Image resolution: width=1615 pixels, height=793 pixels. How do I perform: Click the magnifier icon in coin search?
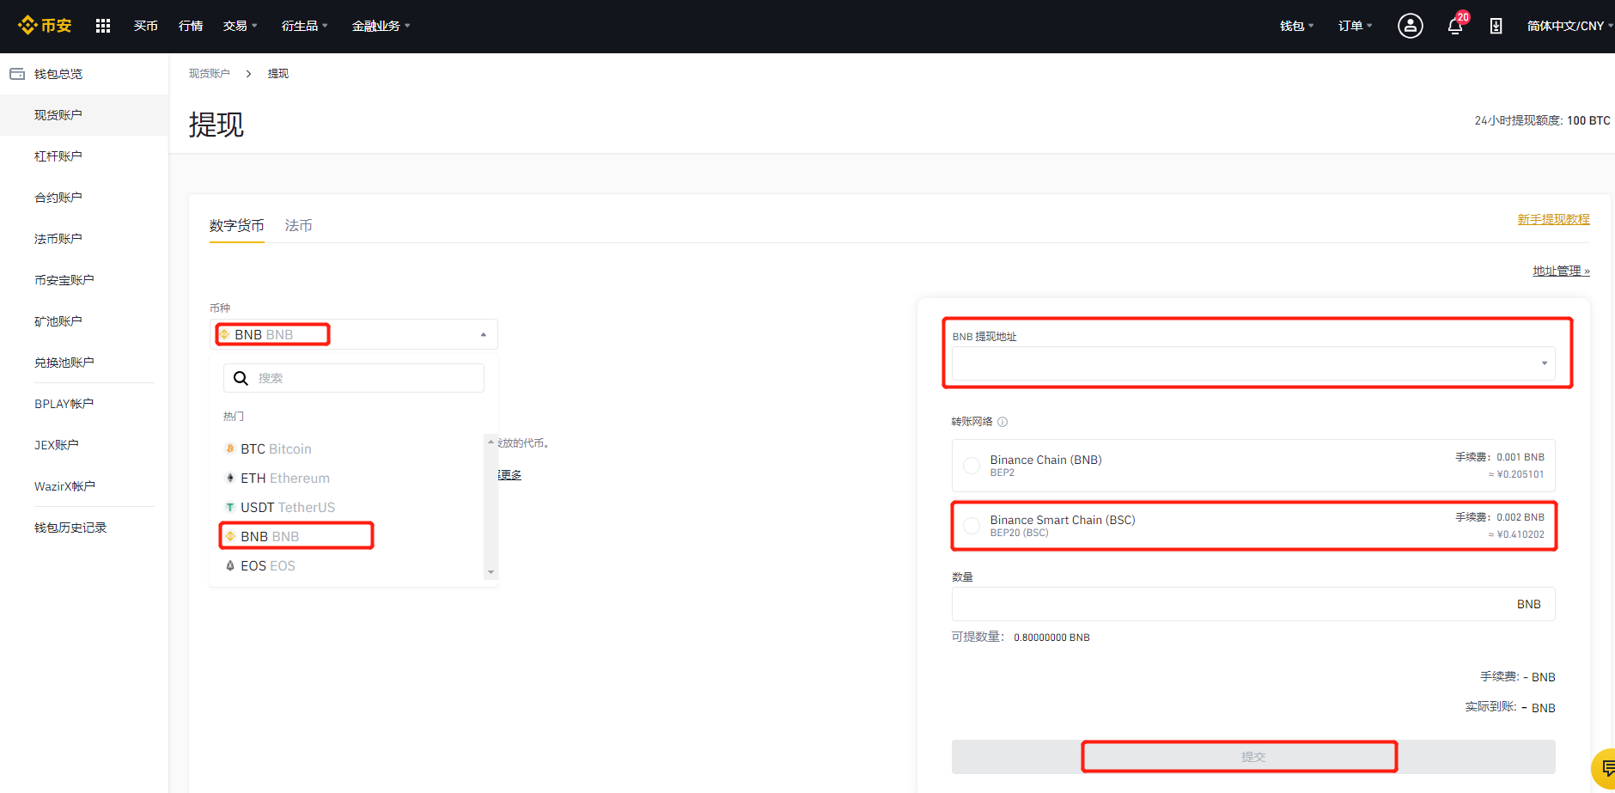click(x=241, y=378)
